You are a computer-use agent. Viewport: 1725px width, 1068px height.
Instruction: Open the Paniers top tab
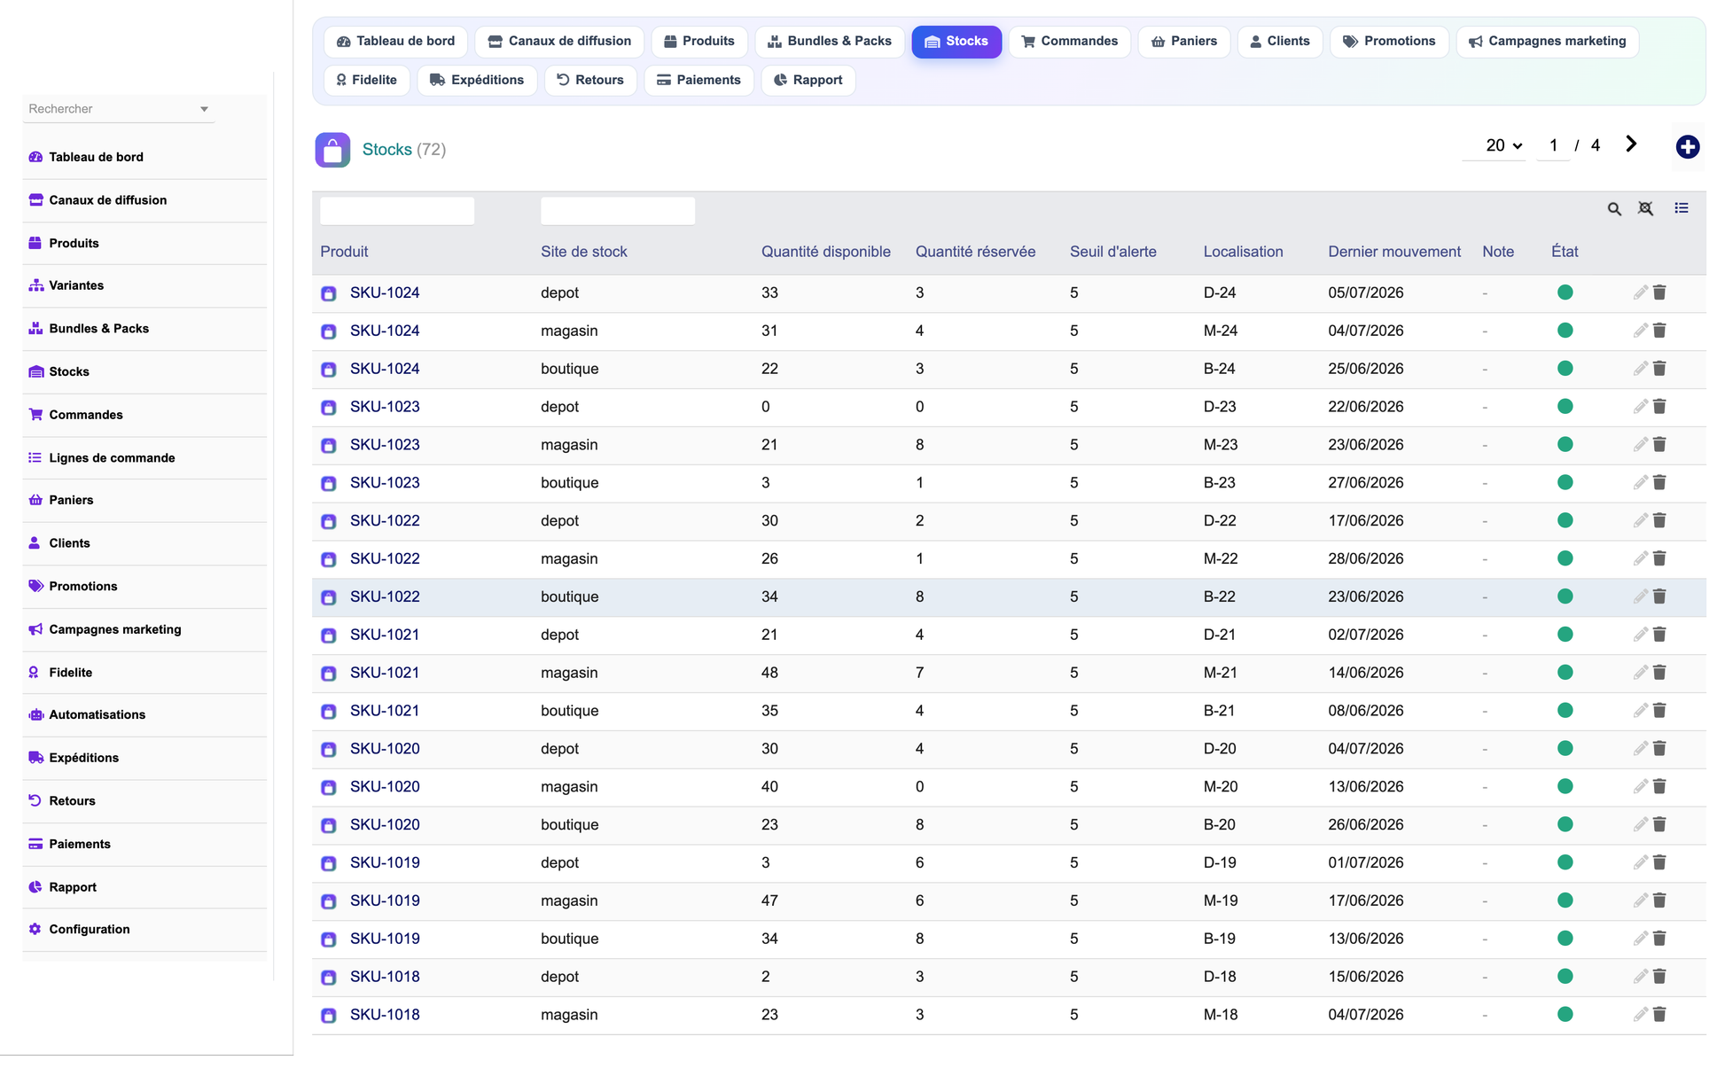pyautogui.click(x=1183, y=42)
